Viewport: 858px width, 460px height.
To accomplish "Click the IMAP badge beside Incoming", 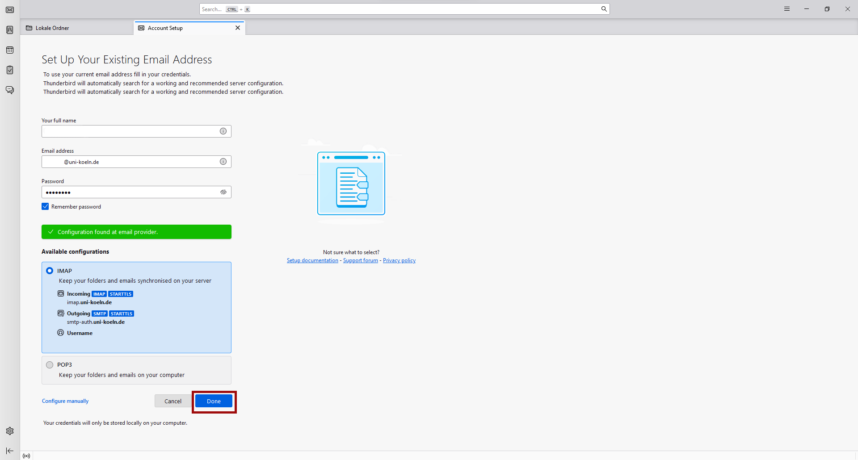I will tap(99, 294).
